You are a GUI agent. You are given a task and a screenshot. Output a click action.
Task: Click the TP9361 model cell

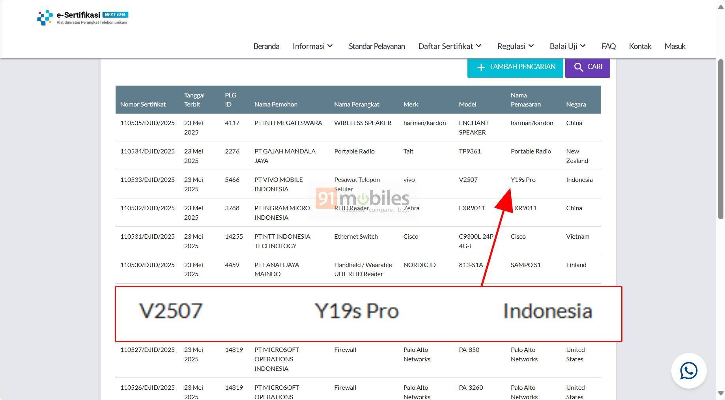[470, 151]
